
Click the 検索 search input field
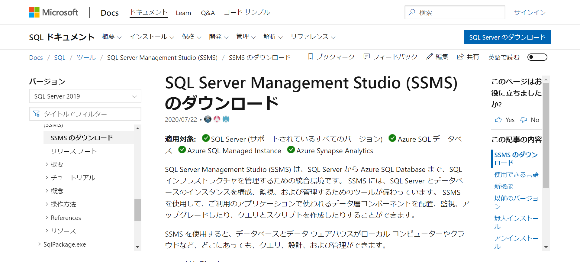[455, 12]
